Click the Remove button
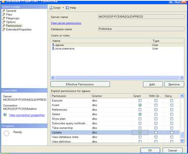The width and height of the screenshot is (188, 154). 174,84
